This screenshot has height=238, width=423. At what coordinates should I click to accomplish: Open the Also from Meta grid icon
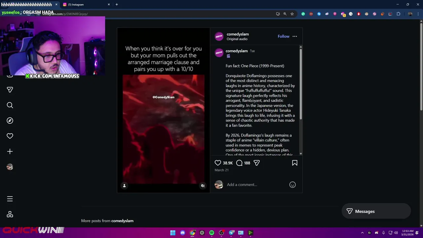point(10,215)
